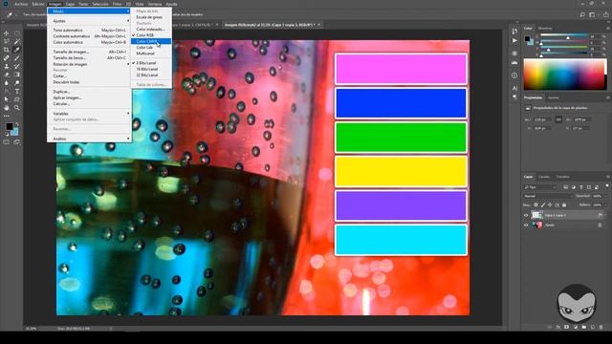Choose Color CMYK mode
The image size is (612, 344).
point(151,41)
